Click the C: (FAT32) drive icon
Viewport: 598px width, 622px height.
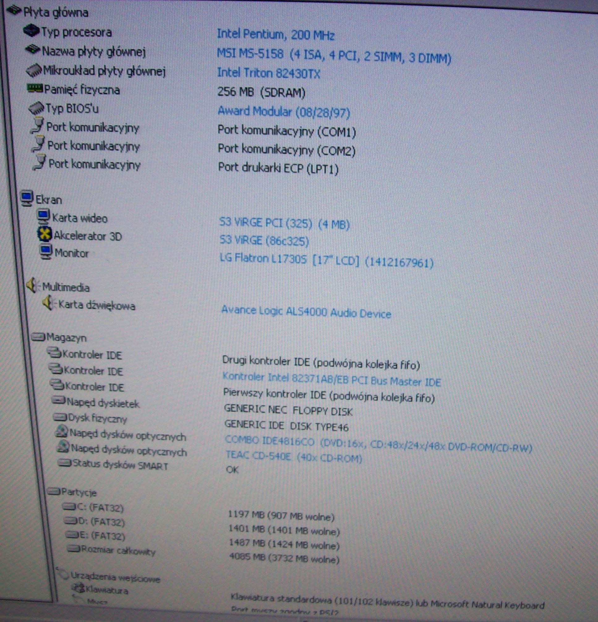pos(70,506)
